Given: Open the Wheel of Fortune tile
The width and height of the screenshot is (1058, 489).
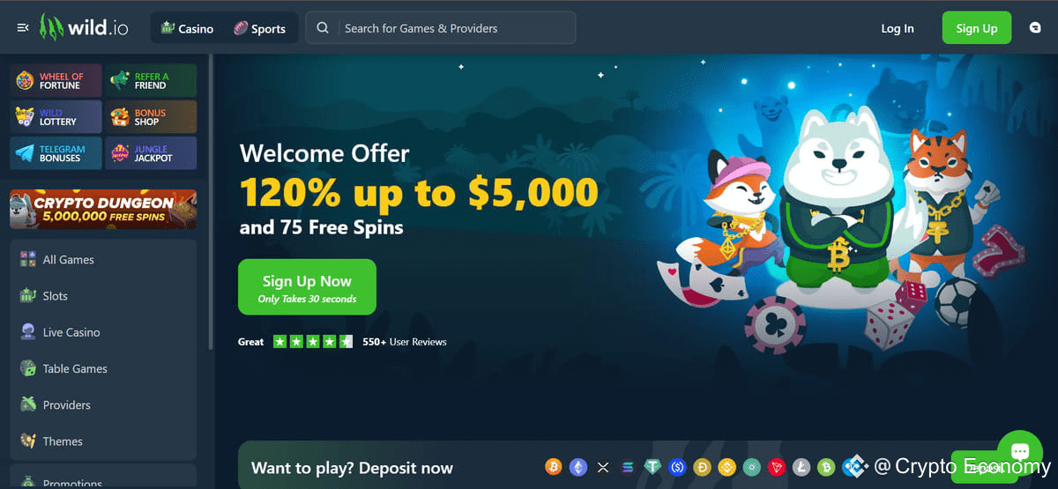Looking at the screenshot, I should coord(56,81).
